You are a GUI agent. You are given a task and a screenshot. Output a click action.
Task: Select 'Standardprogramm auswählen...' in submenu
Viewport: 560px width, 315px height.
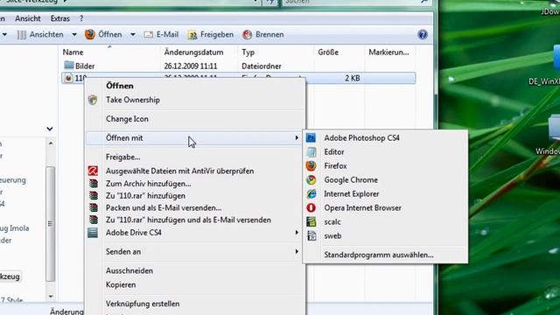pos(379,255)
